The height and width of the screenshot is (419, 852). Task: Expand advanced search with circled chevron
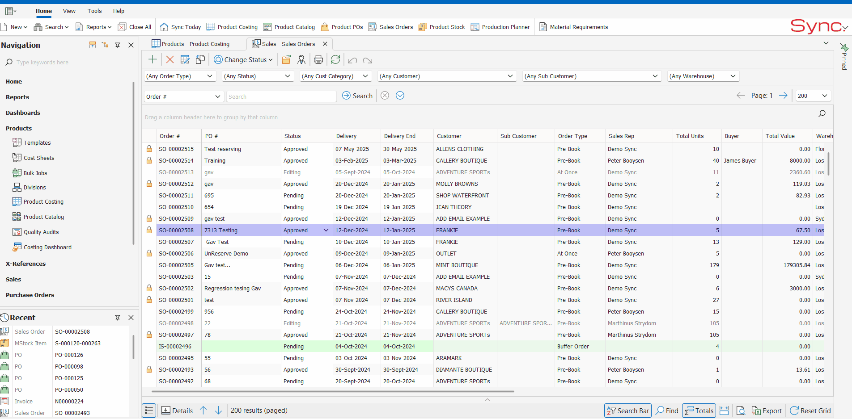point(400,96)
